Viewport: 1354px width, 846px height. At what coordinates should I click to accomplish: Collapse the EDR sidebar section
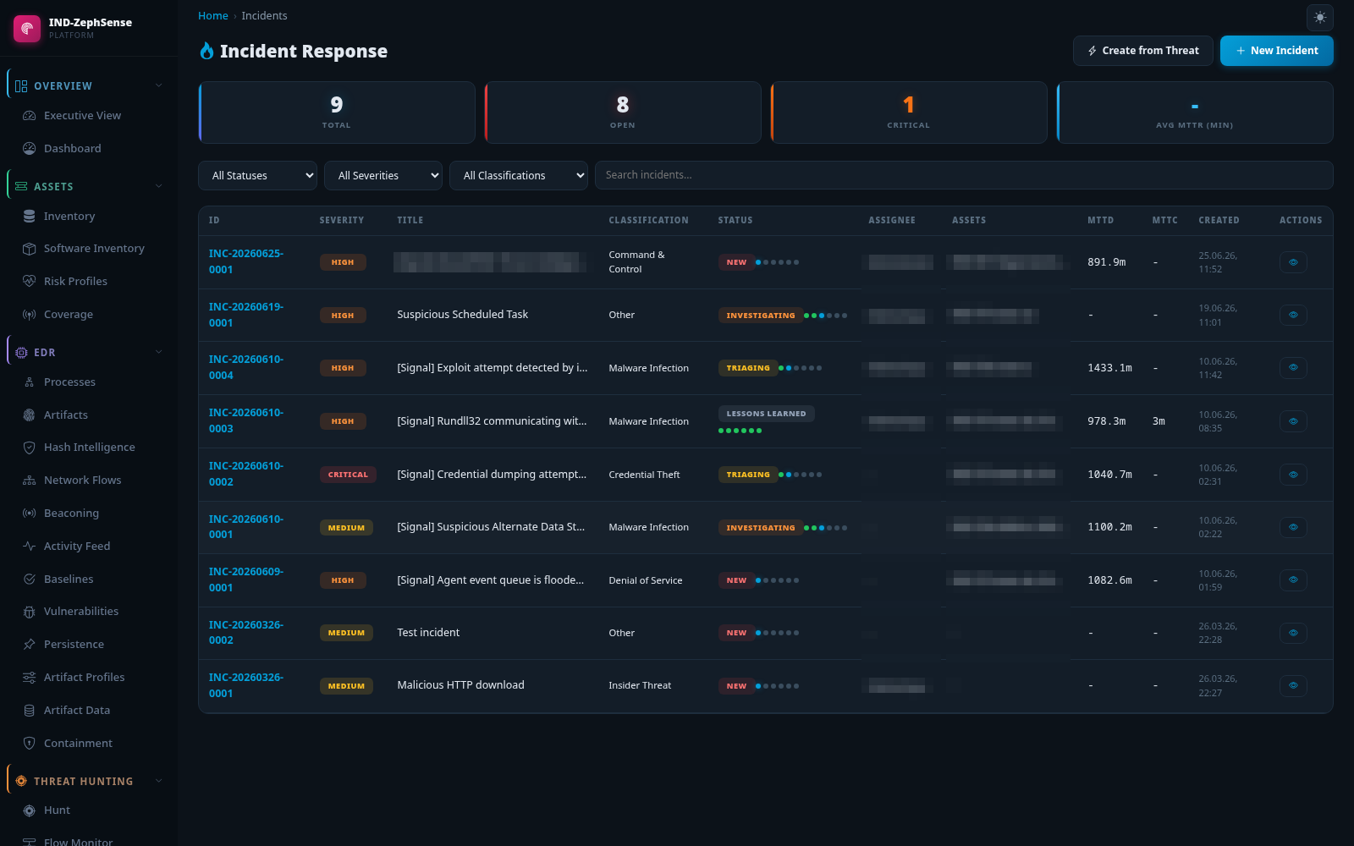coord(158,352)
